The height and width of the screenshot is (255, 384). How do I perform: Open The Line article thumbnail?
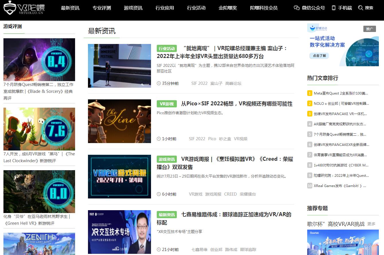(x=119, y=121)
